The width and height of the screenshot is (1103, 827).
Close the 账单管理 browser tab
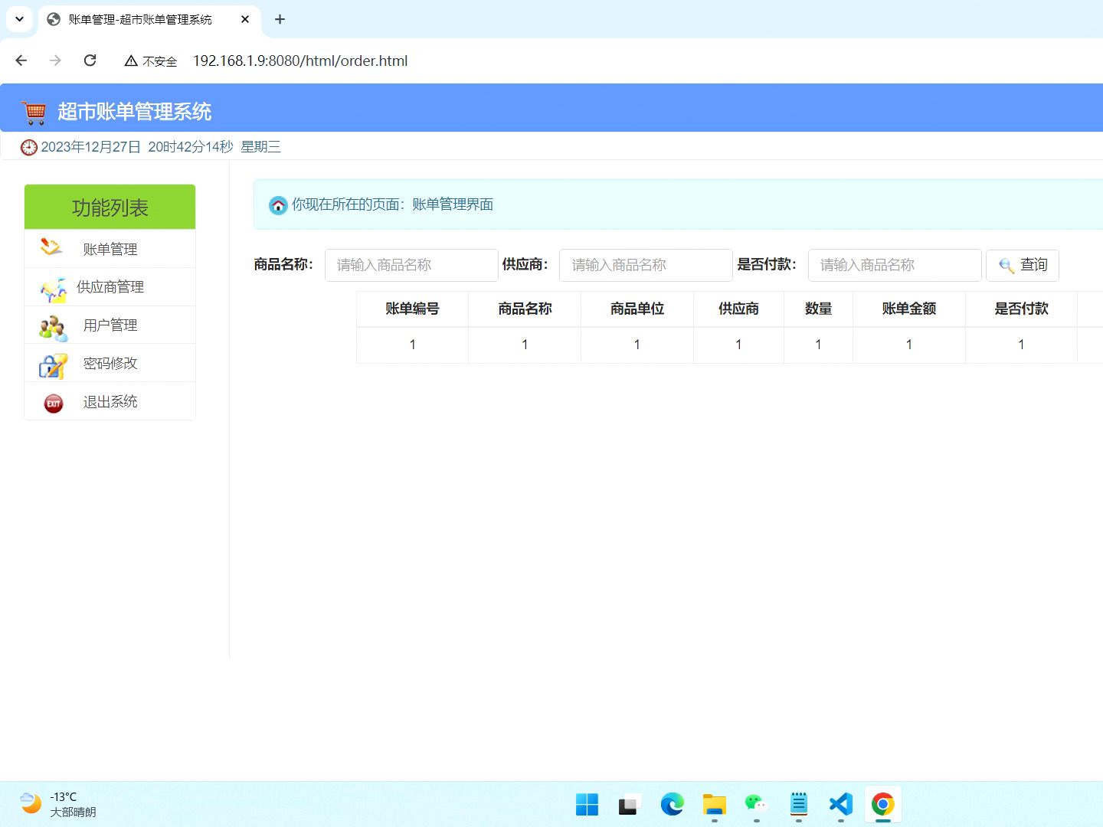245,19
